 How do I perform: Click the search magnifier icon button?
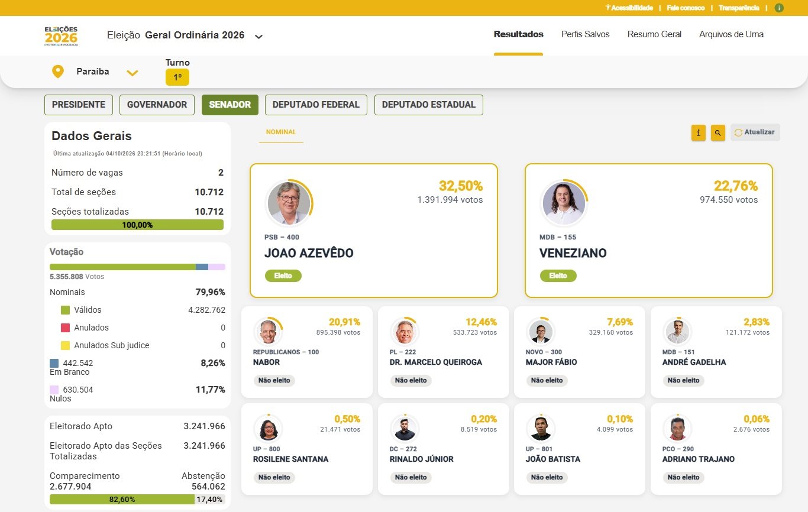tap(717, 133)
